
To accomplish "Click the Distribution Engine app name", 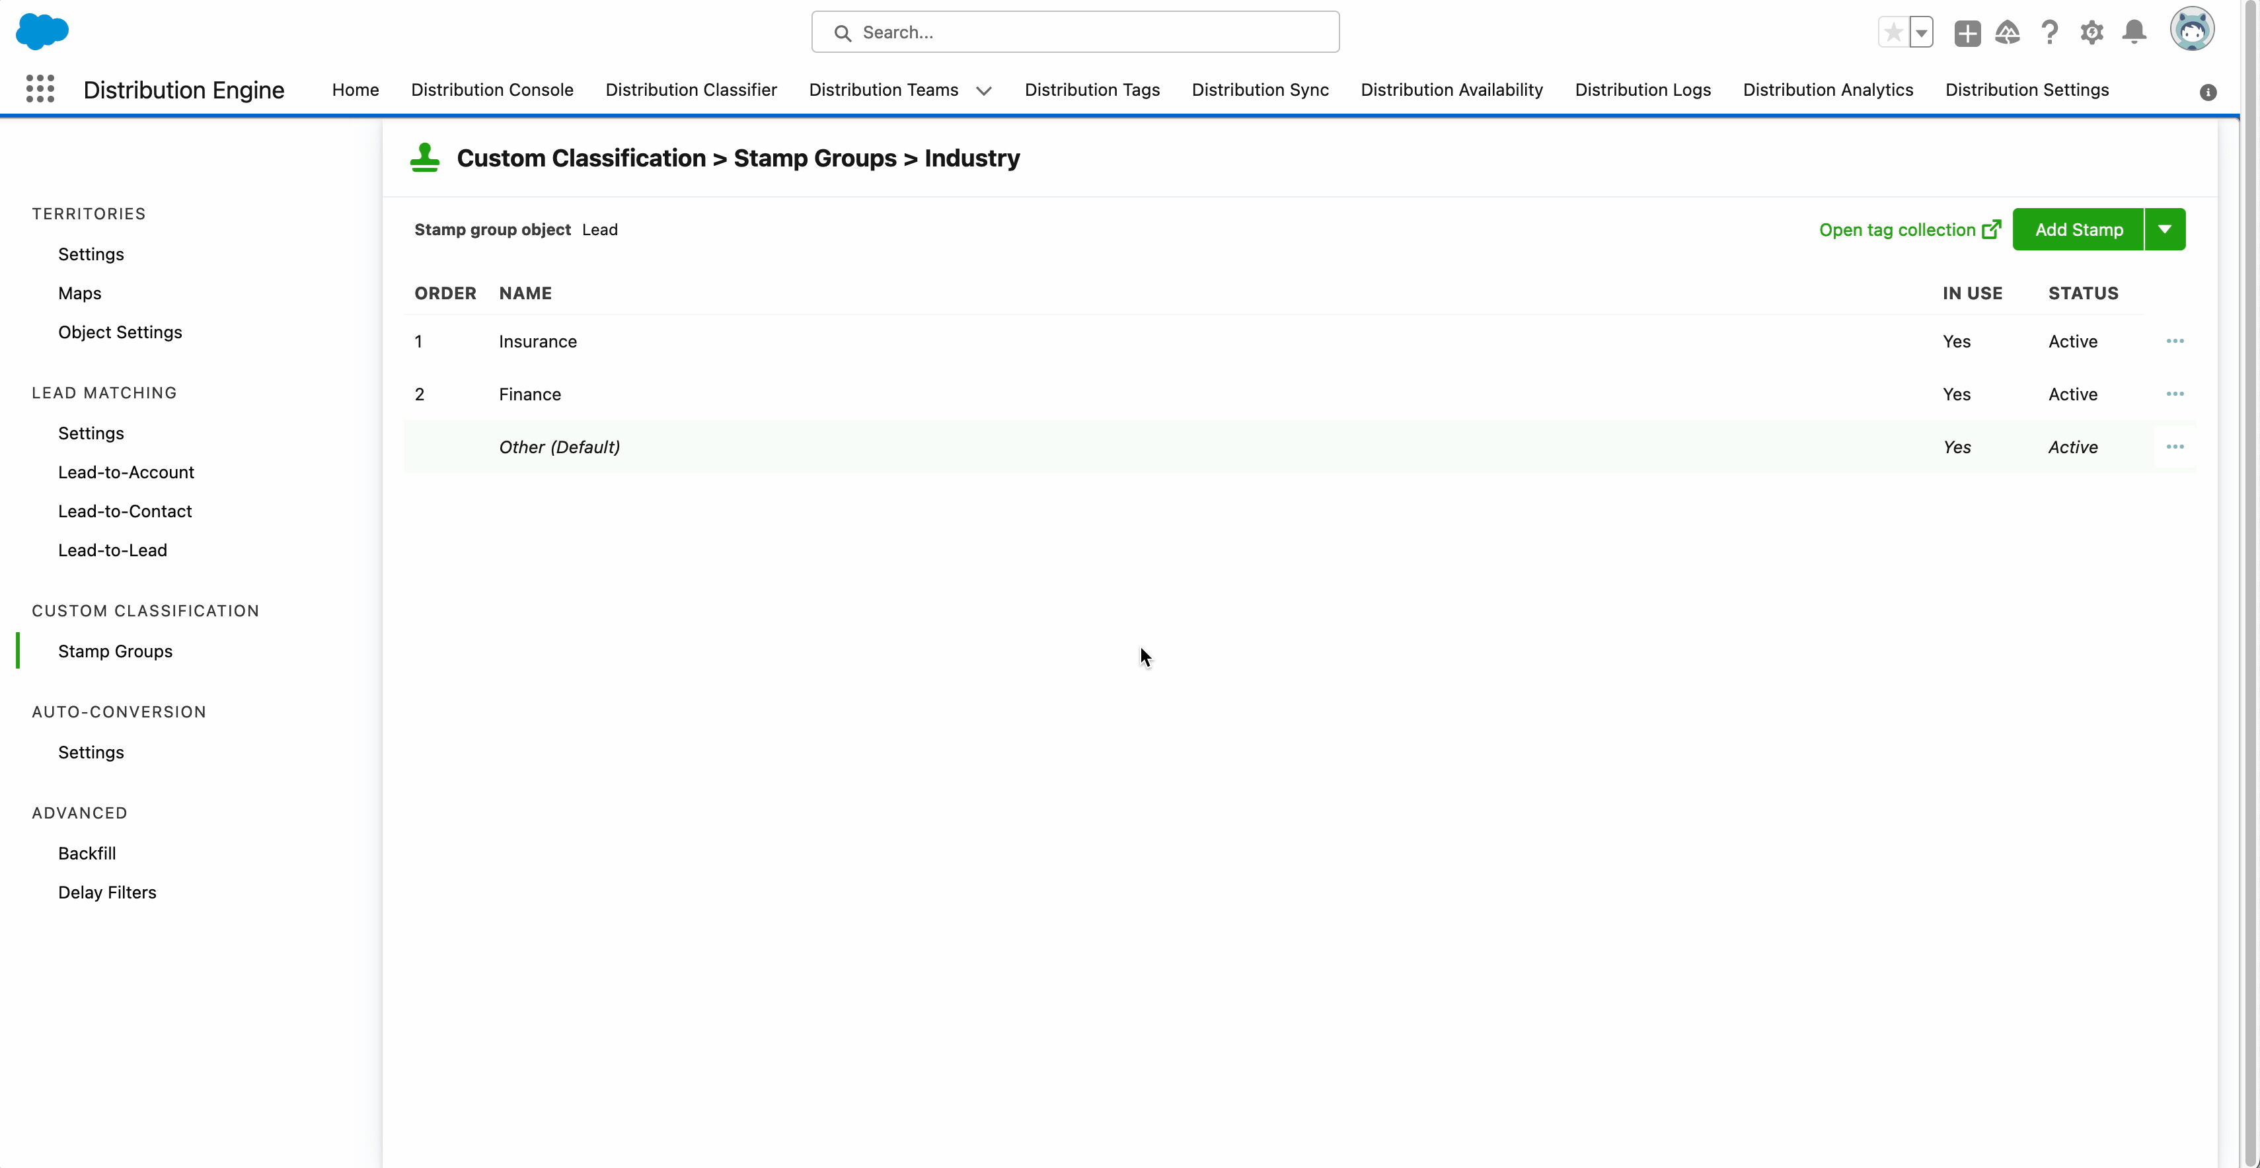I will tap(184, 89).
